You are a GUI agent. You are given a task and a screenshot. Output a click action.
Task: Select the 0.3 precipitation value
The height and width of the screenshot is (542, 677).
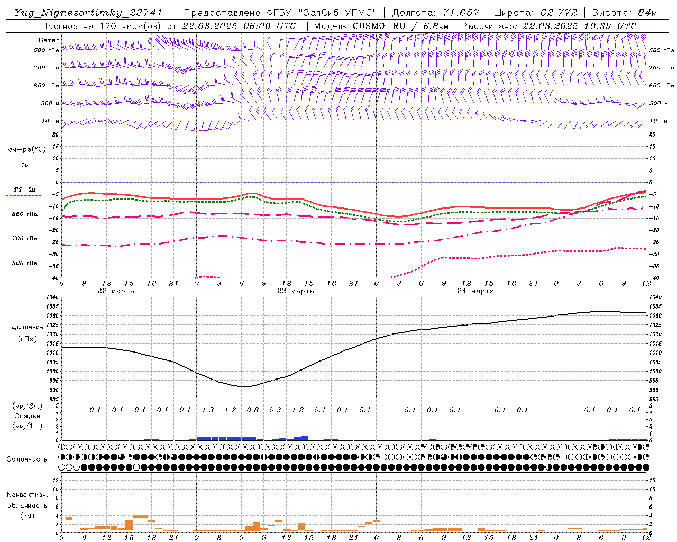[275, 410]
